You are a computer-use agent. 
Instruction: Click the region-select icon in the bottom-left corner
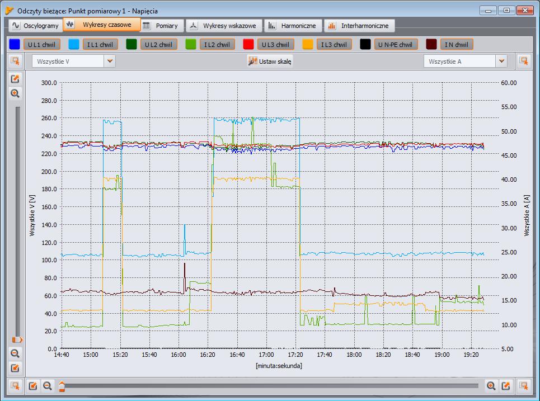tap(15, 385)
